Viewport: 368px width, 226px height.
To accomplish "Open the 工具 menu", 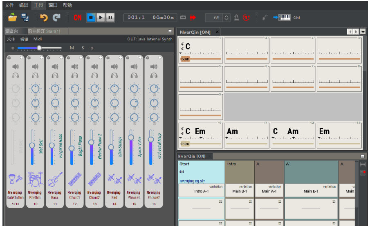I will (x=38, y=5).
